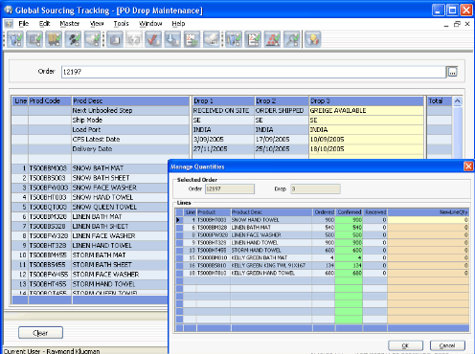
Task: Open the Window menu
Action: click(150, 24)
